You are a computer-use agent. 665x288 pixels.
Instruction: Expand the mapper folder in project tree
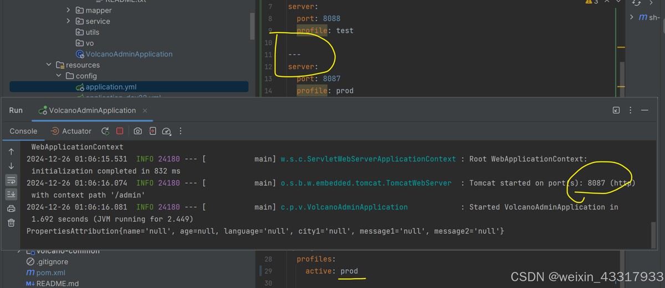[68, 10]
